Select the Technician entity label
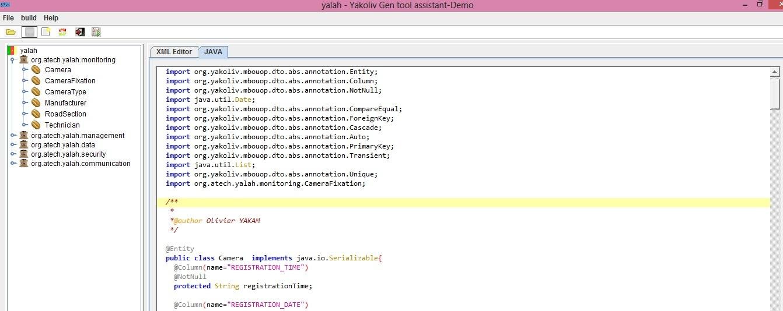The height and width of the screenshot is (311, 783). (62, 125)
